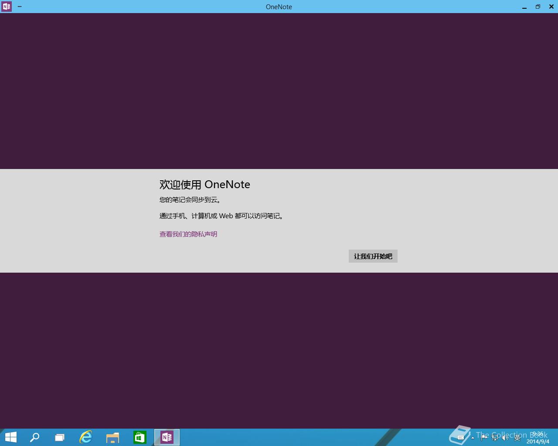Click the 让我们开始吧 button
This screenshot has width=558, height=446.
(x=373, y=256)
